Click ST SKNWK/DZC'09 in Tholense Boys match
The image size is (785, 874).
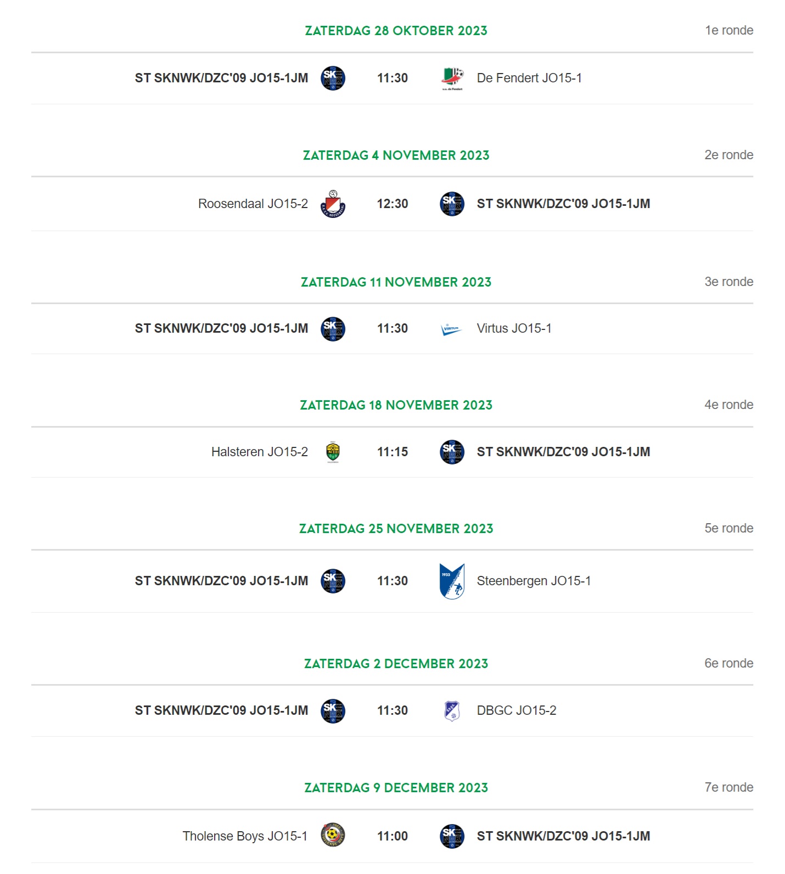(x=563, y=836)
